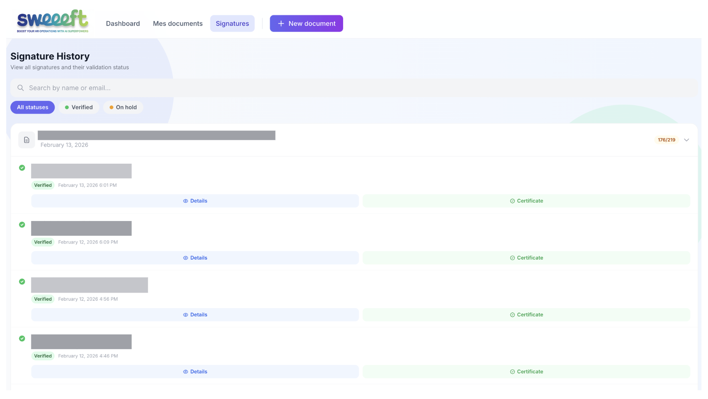
Task: Click green check icon for 4:56 PM signature
Action: click(22, 282)
